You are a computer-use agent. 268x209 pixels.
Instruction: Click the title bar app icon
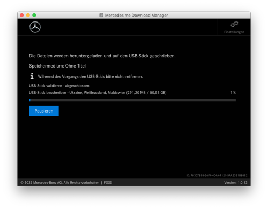click(101, 15)
